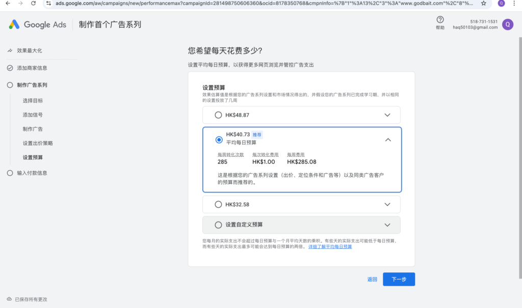Click the browser back arrow
The image size is (522, 308).
click(x=8, y=3)
